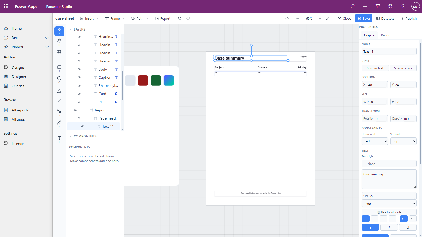Viewport: 422px width, 237px height.
Task: Hide the Card layer
Action: 79,94
